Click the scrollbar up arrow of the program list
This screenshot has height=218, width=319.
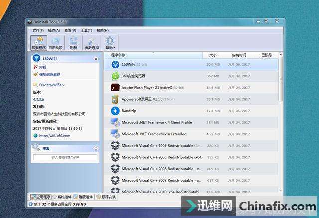click(281, 54)
